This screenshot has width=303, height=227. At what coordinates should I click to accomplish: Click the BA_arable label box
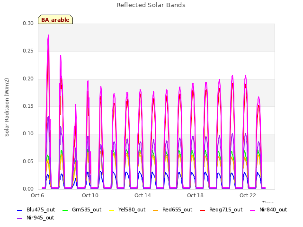55,19
